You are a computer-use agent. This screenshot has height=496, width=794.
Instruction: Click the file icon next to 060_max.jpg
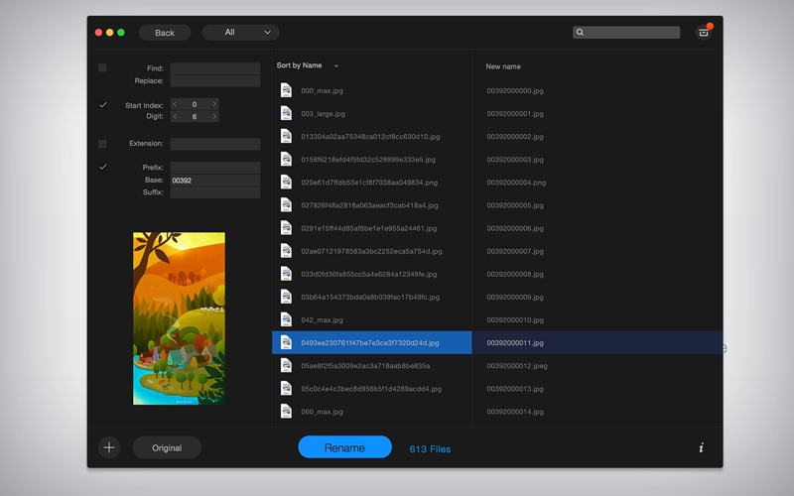point(286,411)
